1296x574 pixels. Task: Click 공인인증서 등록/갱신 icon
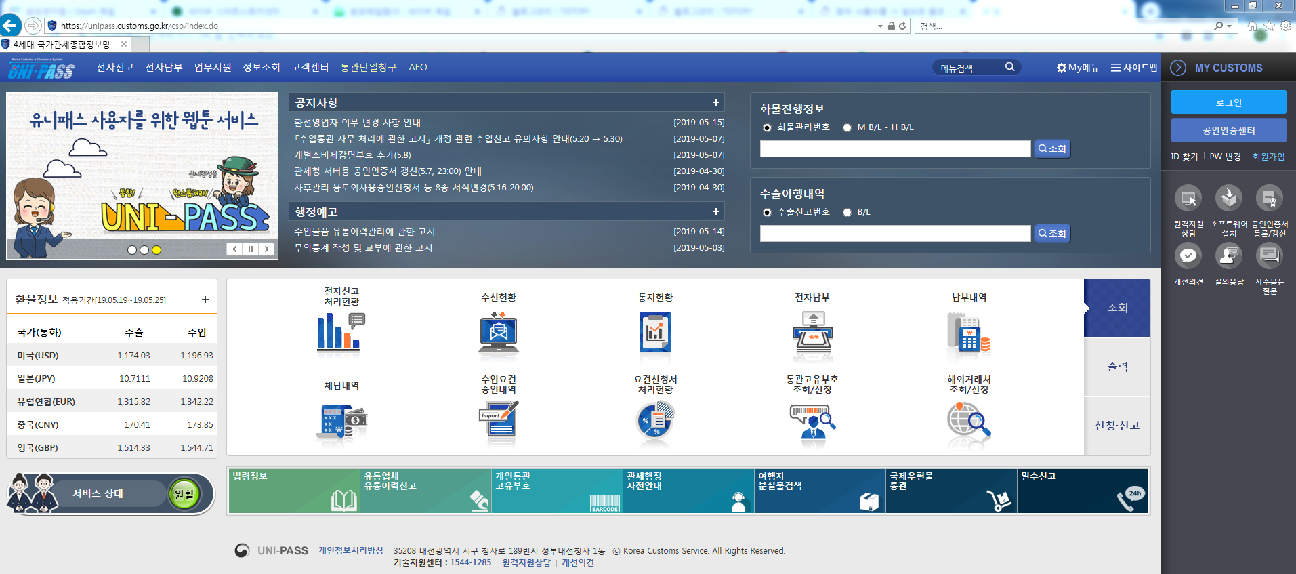click(x=1270, y=199)
